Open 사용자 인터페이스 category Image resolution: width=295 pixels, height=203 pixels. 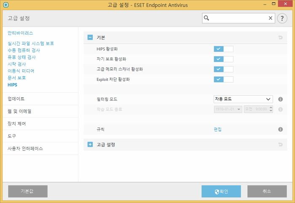click(40, 149)
